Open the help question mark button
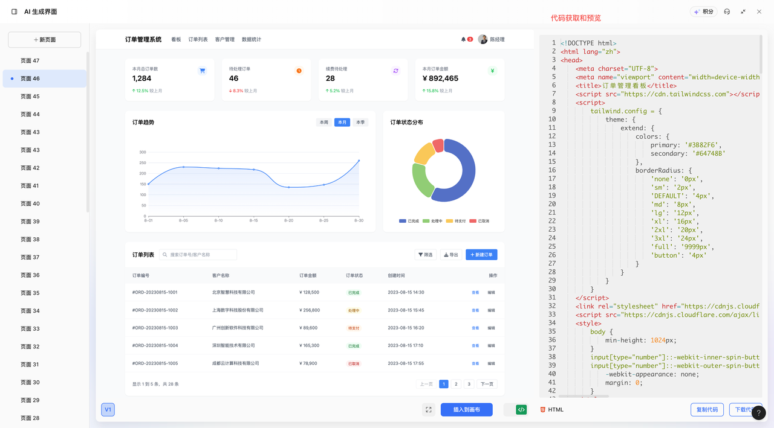The height and width of the screenshot is (428, 774). tap(759, 413)
